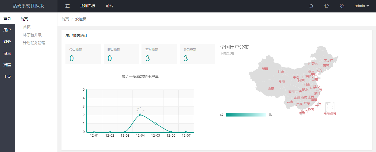Click the 低 label of map legend
This screenshot has width=376, height=152.
coord(270,114)
